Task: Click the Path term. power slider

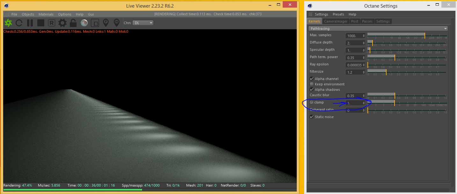Action: (x=407, y=57)
